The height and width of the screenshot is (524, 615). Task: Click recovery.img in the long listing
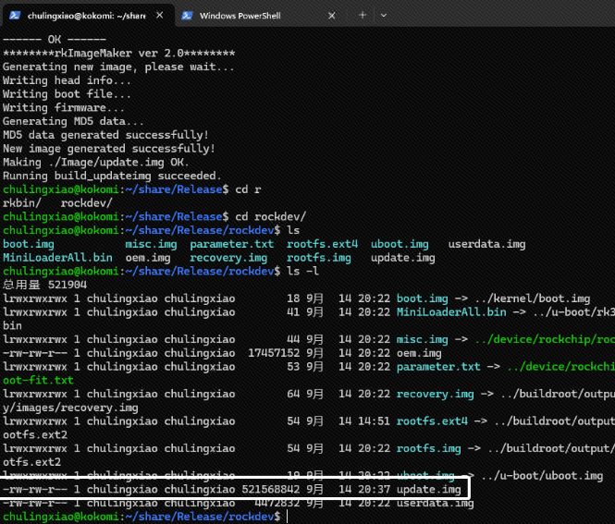tap(435, 394)
